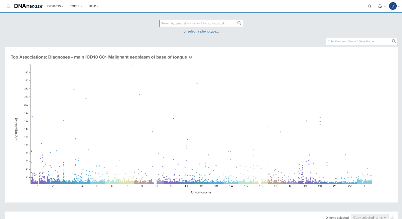Viewport: 402px width, 219px height.
Task: Click the '0 items selected' text
Action: (x=337, y=217)
